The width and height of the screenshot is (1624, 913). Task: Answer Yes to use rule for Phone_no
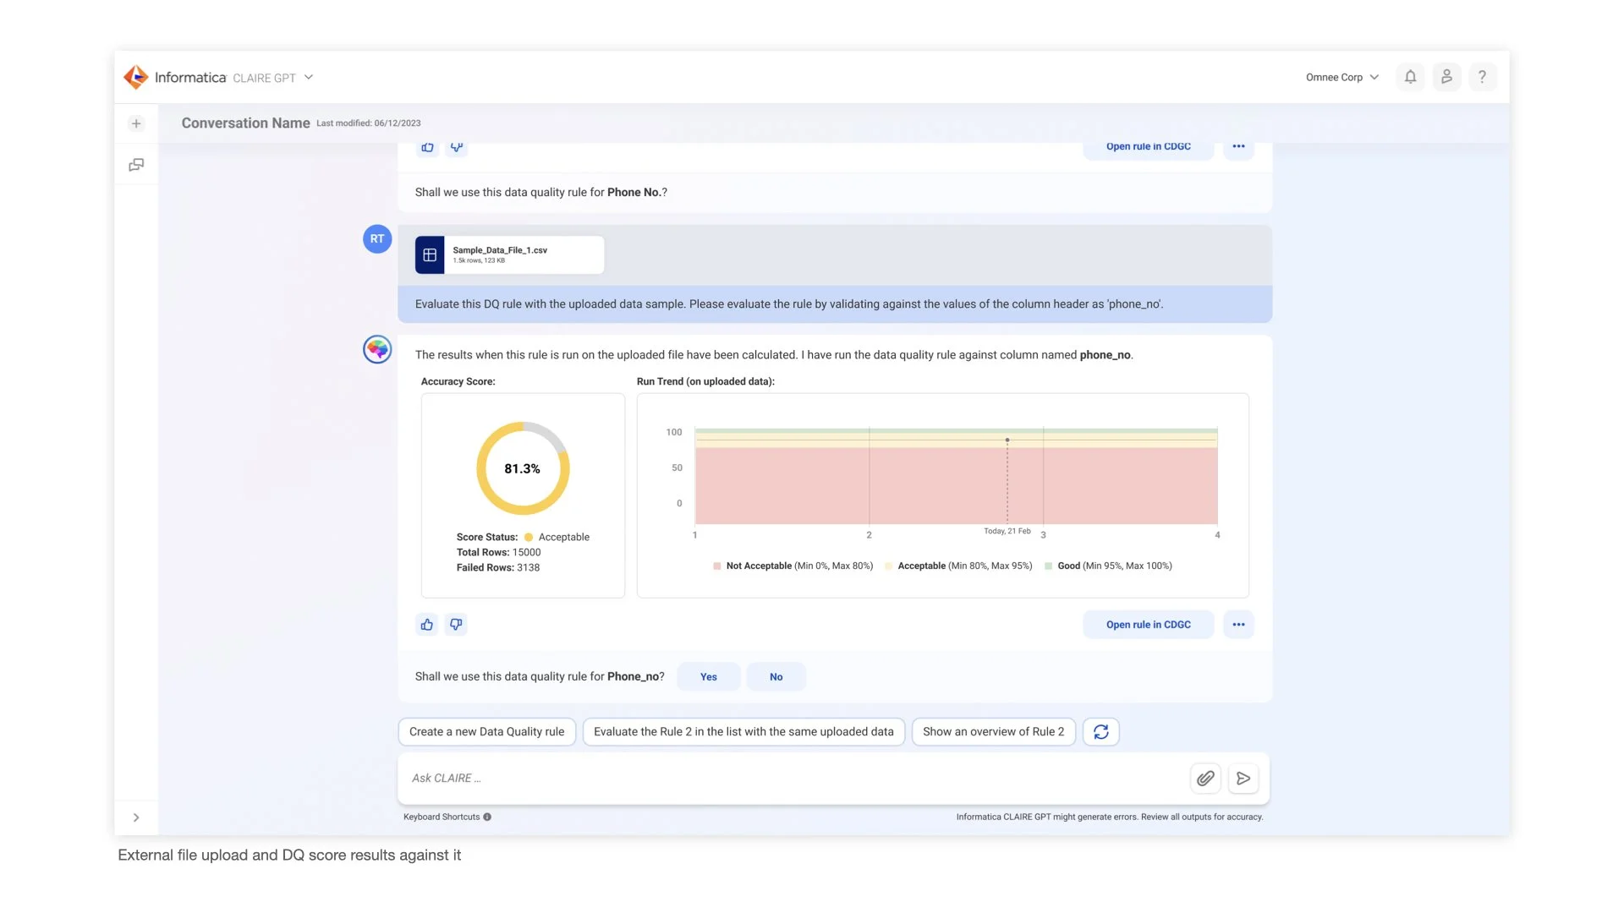tap(708, 677)
